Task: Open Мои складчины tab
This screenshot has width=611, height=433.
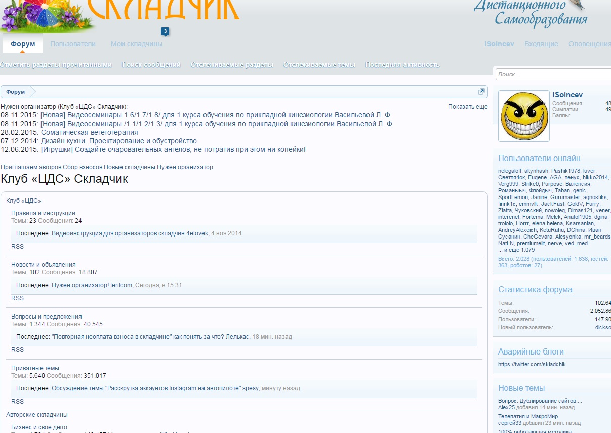Action: coord(137,44)
